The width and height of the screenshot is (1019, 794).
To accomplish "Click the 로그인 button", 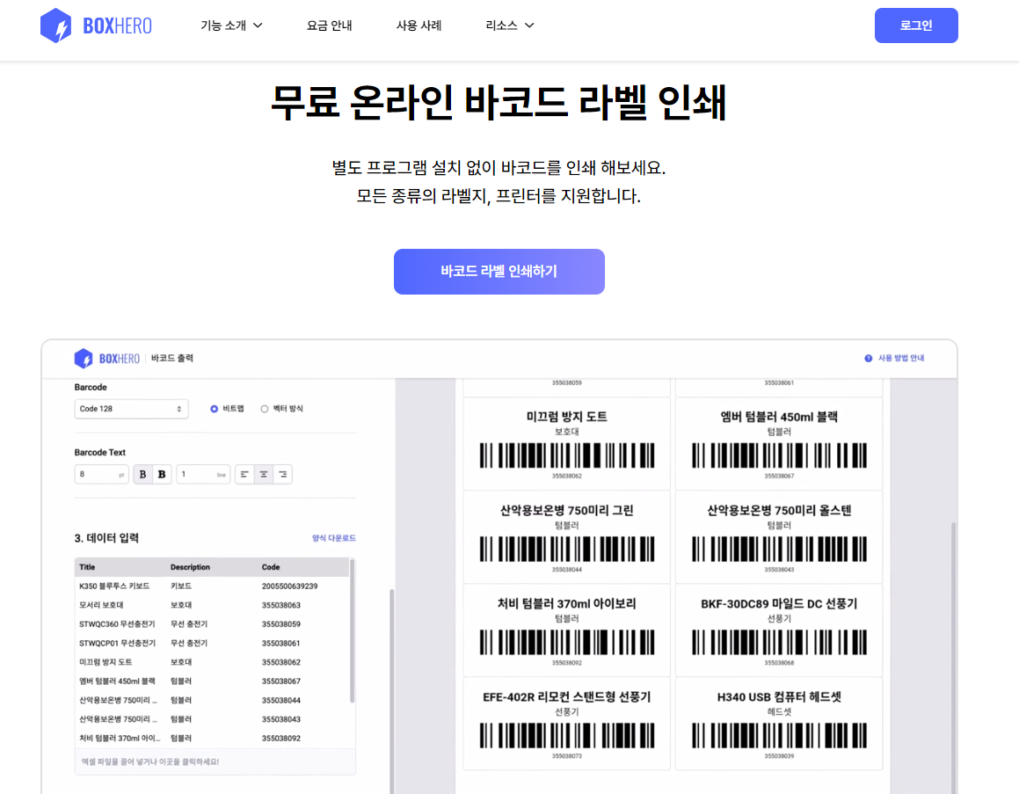I will point(915,25).
